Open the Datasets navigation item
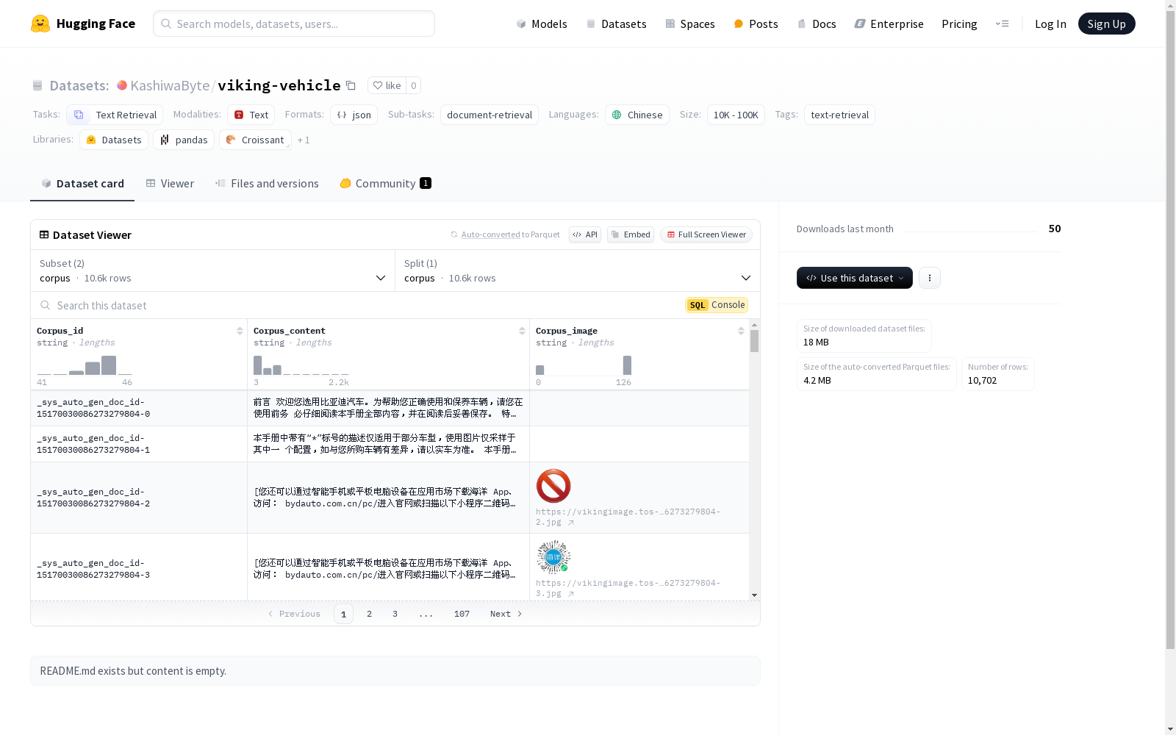1176x735 pixels. (616, 24)
